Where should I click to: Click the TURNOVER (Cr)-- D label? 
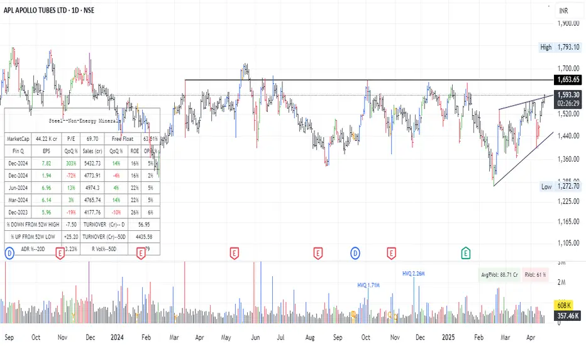104,225
